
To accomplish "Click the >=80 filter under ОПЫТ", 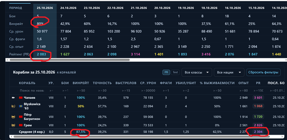I will pyautogui.click(x=244, y=91).
